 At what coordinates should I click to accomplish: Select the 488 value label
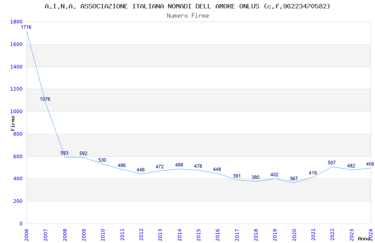(179, 165)
